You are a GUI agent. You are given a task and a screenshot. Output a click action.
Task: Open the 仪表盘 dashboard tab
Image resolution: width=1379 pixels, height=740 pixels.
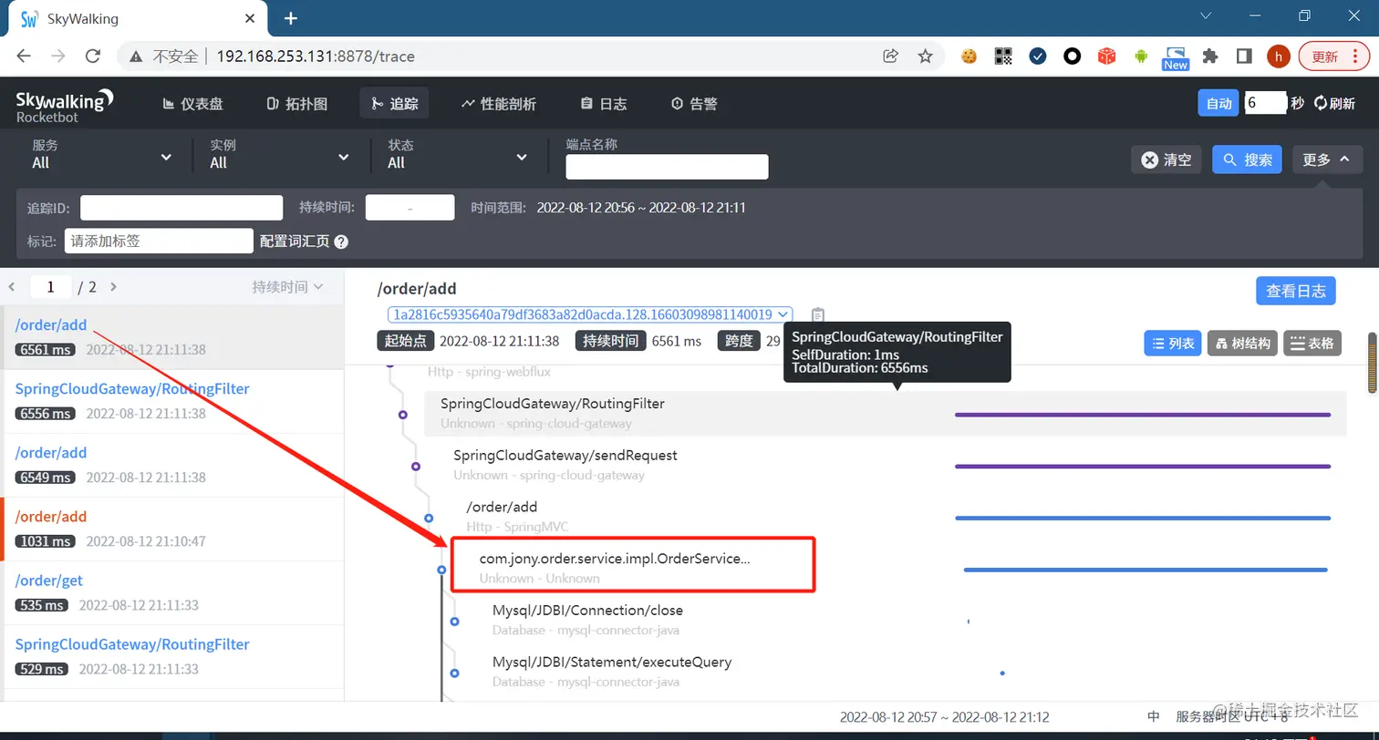coord(192,104)
